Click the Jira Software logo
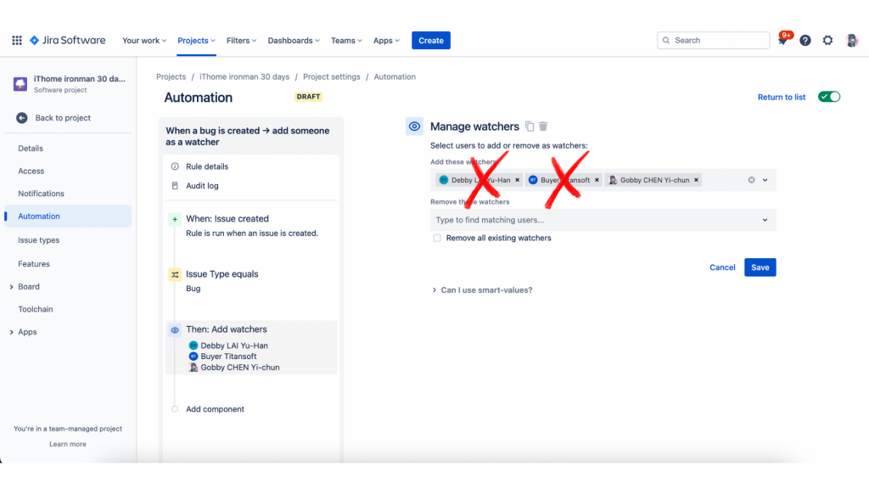 [68, 41]
